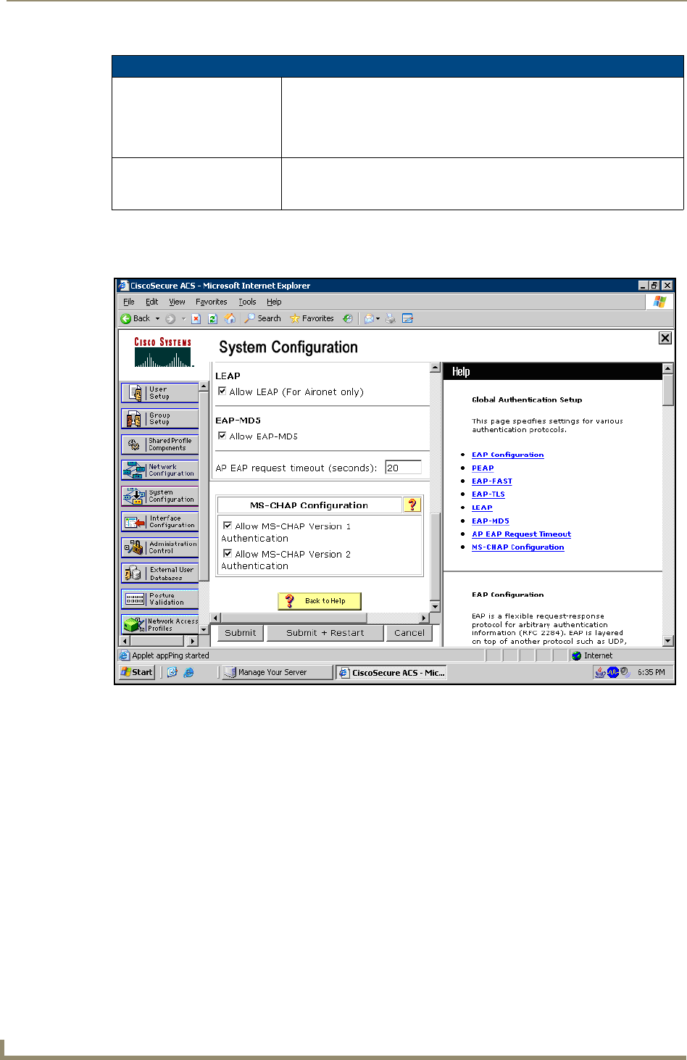Open EAP Configuration help link
The width and height of the screenshot is (687, 1060).
point(507,455)
